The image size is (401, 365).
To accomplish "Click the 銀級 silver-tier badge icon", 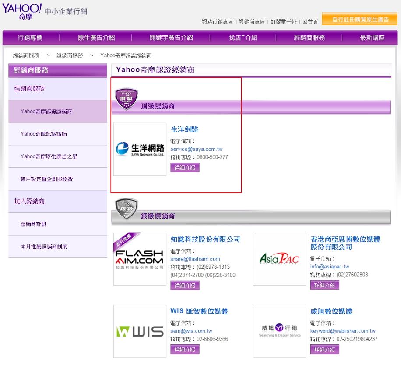I will (x=126, y=209).
